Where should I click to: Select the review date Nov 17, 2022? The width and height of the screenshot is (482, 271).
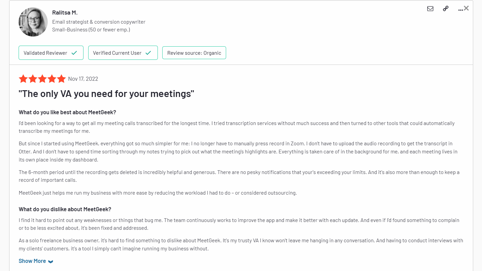pos(83,78)
